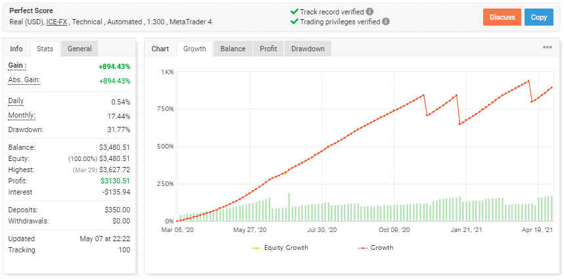Viewport: 564px width, 280px height.
Task: Click the info icon beside Track record verified
Action: tap(369, 11)
